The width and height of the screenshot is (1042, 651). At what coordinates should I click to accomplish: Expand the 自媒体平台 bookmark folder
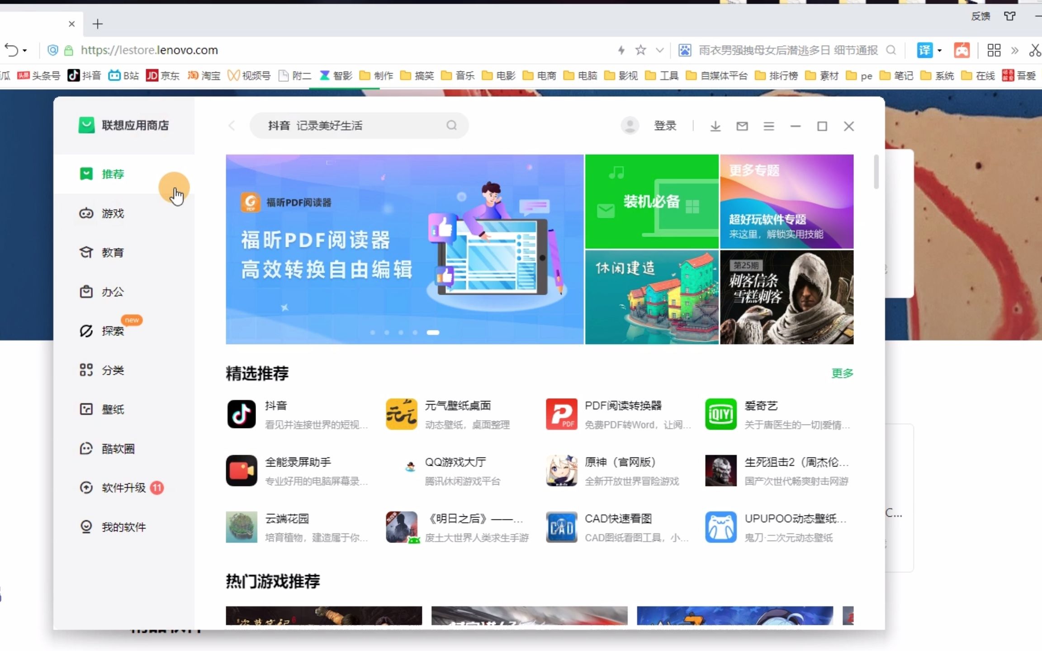pyautogui.click(x=716, y=75)
